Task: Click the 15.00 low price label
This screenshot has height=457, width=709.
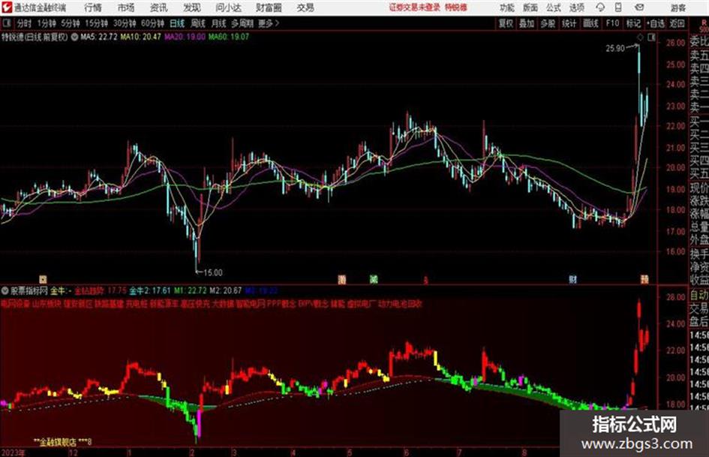Action: click(x=212, y=273)
